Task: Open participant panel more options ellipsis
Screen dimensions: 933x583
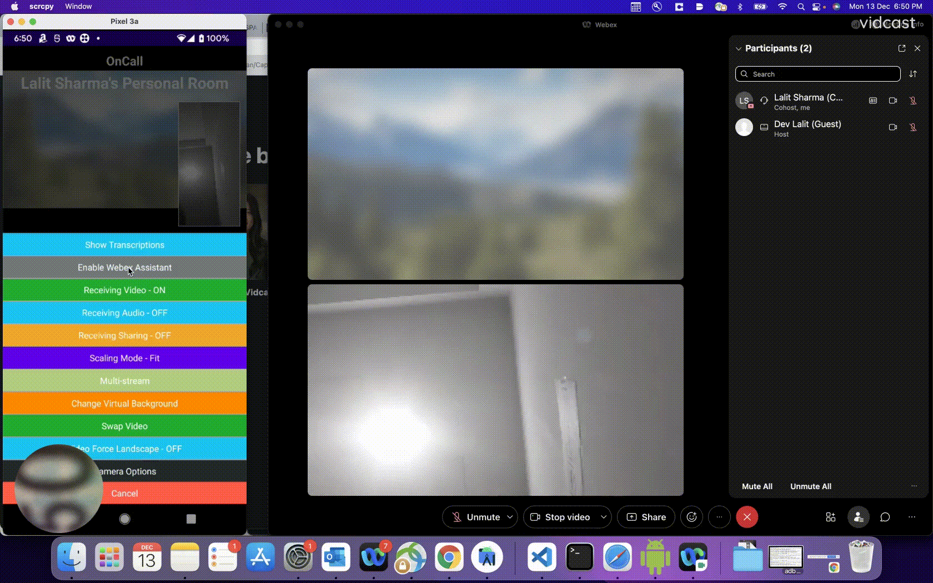Action: tap(914, 486)
